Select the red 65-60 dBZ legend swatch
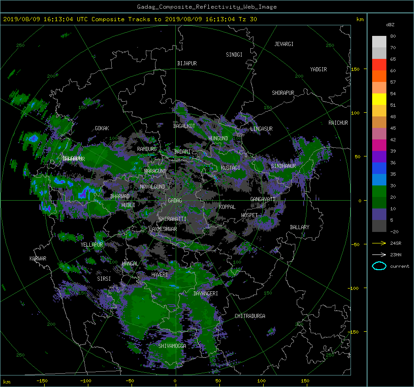The height and width of the screenshot is (387, 414). point(379,65)
